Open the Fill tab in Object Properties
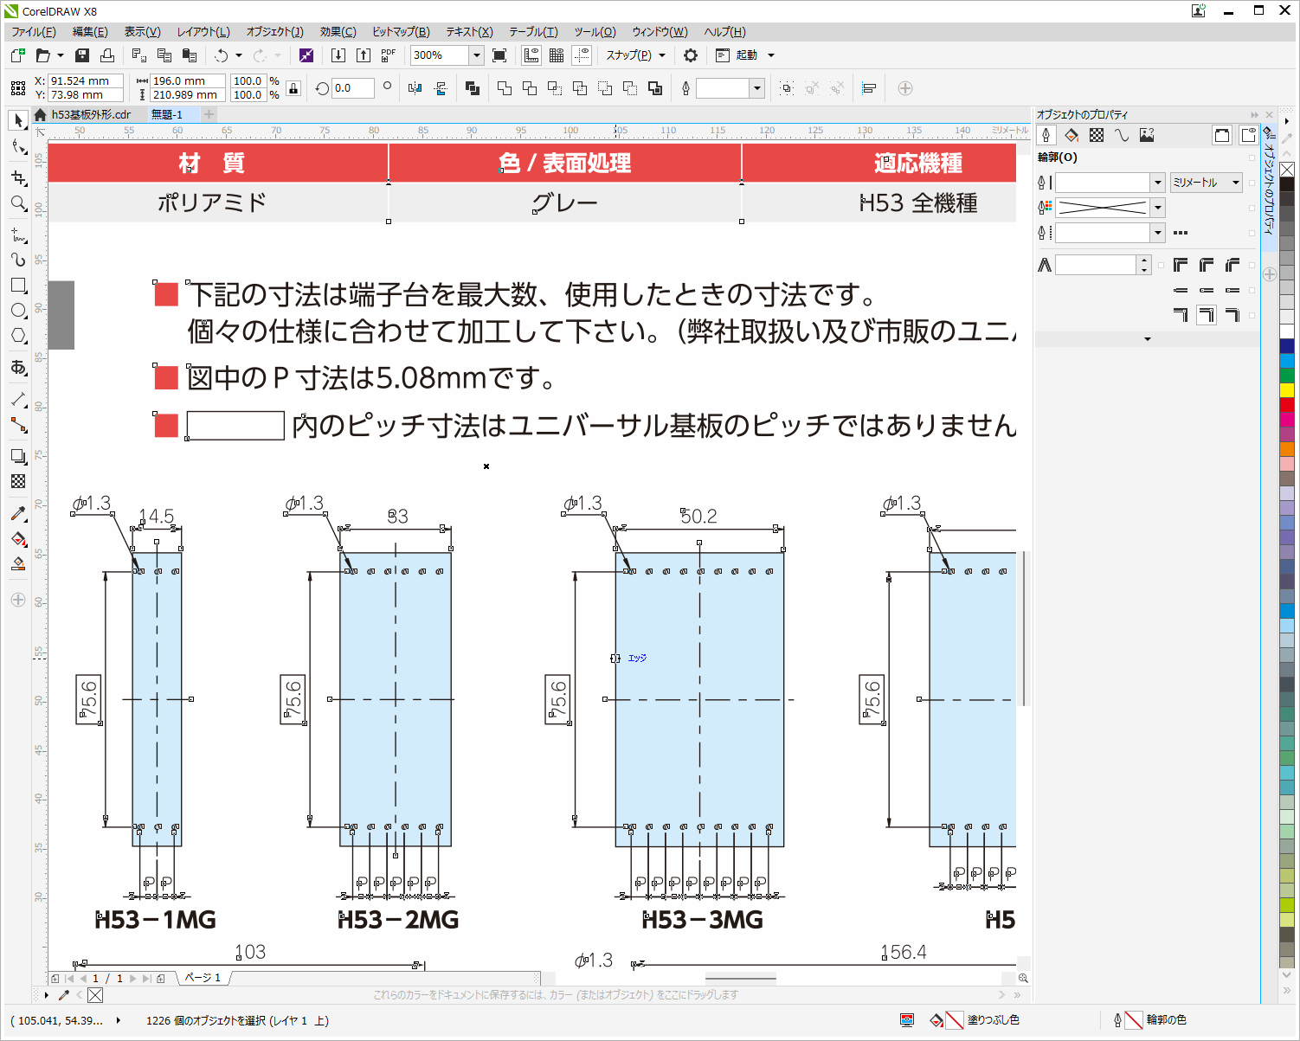The width and height of the screenshot is (1300, 1041). [1072, 135]
